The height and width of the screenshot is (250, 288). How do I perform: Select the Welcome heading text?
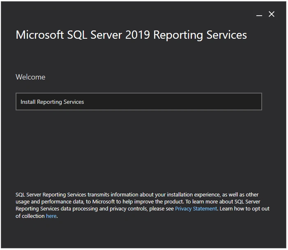click(30, 77)
